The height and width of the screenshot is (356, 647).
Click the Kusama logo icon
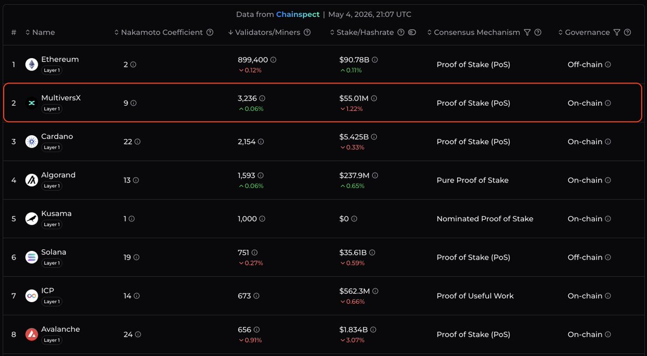click(x=32, y=219)
